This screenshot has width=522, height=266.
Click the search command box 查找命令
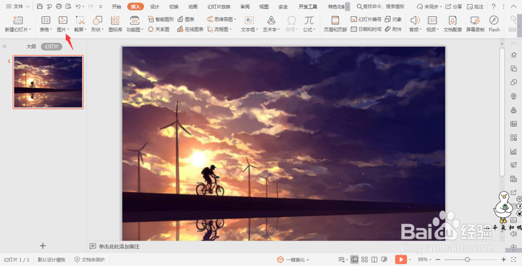tap(381, 7)
